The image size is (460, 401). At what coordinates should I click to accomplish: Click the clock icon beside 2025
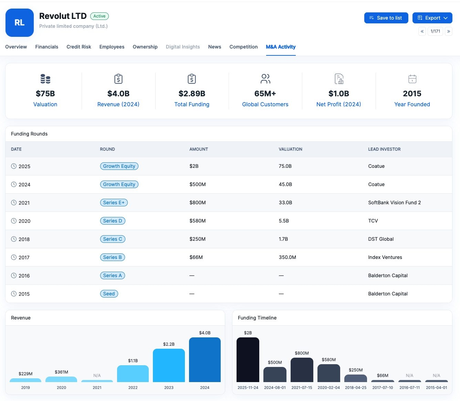pyautogui.click(x=14, y=166)
